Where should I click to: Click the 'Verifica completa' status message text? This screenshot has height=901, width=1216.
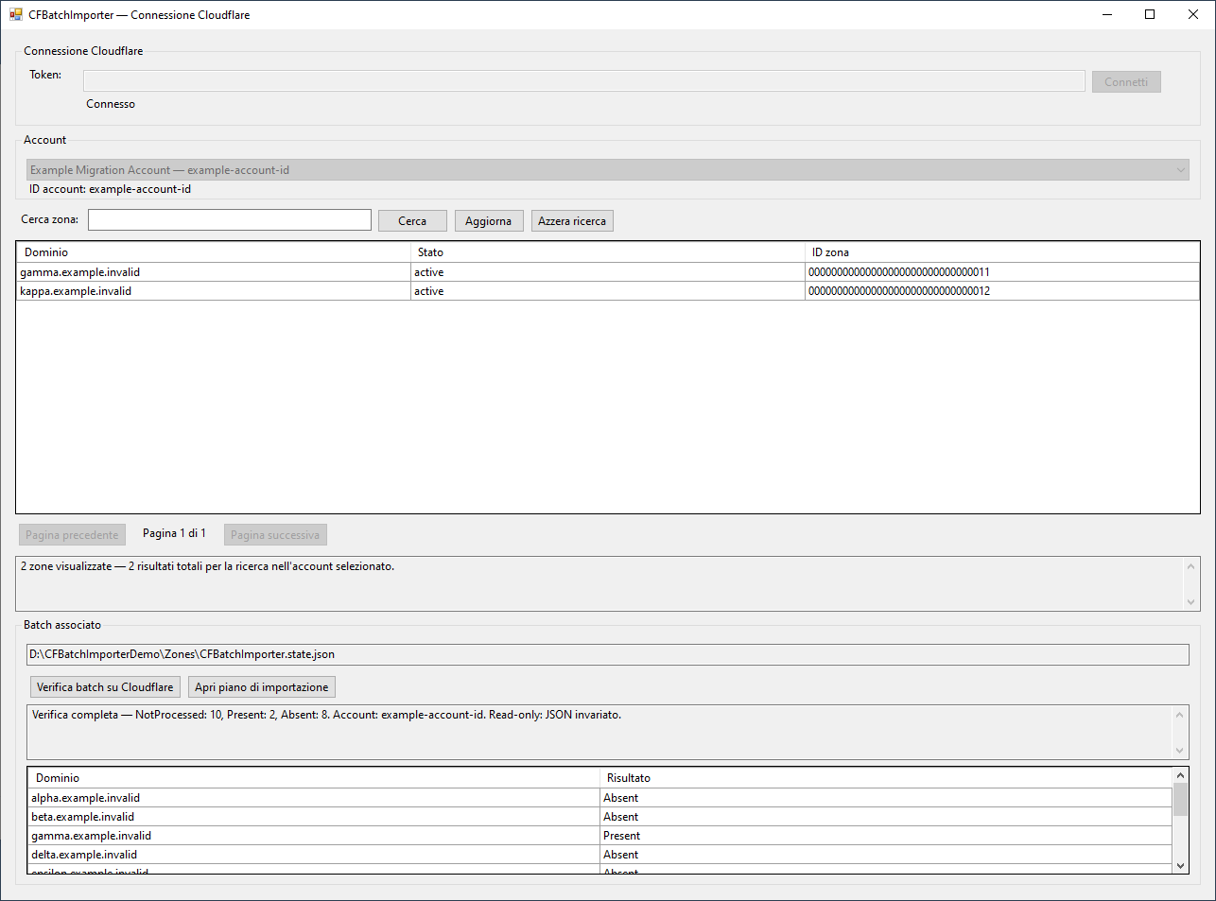326,715
